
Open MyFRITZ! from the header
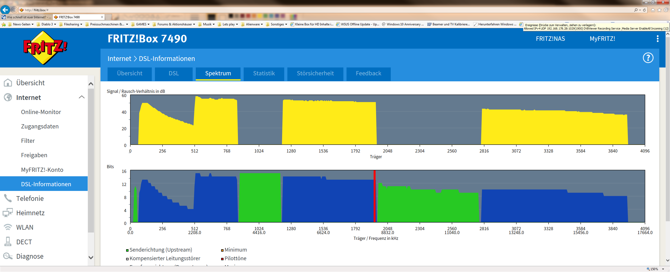point(602,39)
